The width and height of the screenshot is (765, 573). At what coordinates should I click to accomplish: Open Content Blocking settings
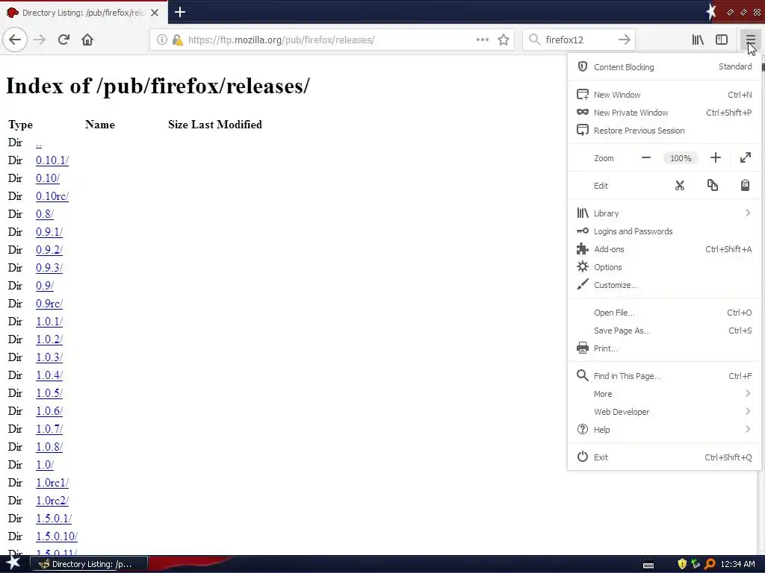pyautogui.click(x=664, y=66)
